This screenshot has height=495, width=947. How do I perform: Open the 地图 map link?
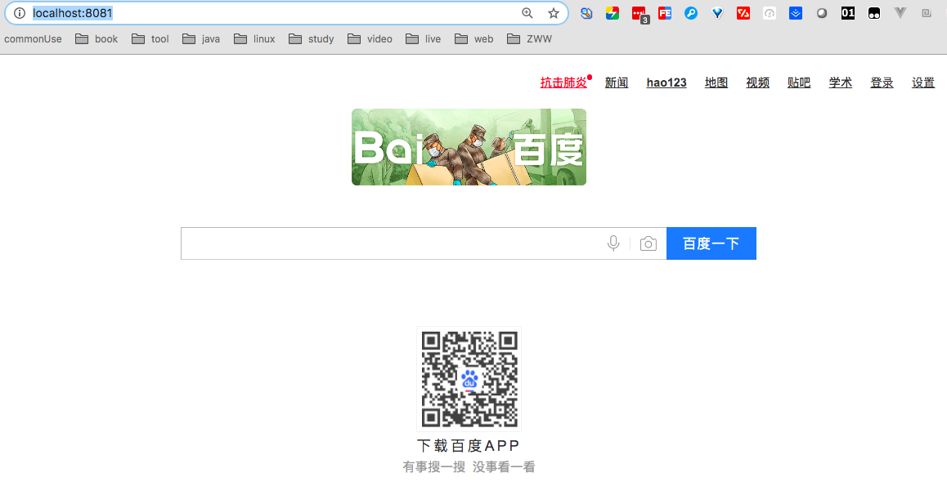coord(716,82)
